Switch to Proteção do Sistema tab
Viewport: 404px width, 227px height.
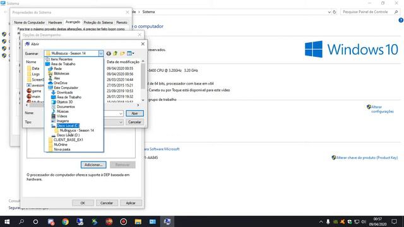point(98,23)
